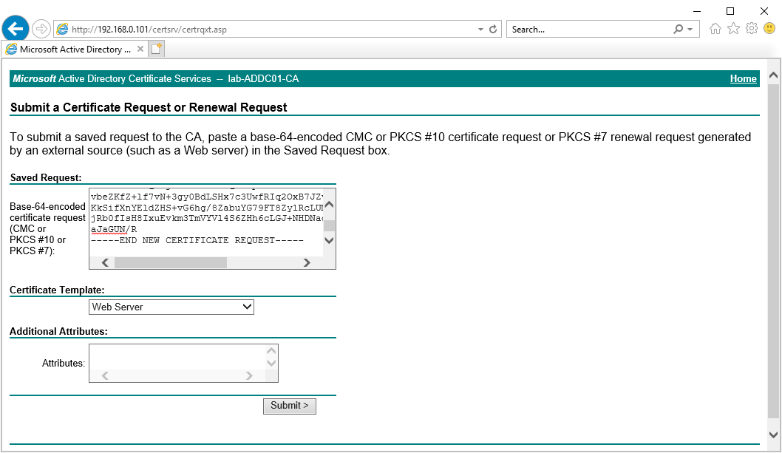Open Favorites star icon

tap(733, 28)
